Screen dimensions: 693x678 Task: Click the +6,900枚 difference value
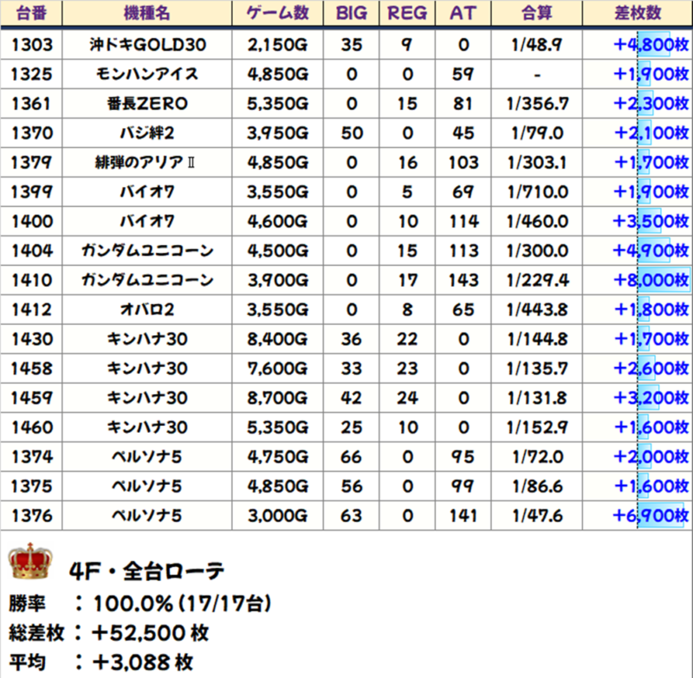point(651,516)
